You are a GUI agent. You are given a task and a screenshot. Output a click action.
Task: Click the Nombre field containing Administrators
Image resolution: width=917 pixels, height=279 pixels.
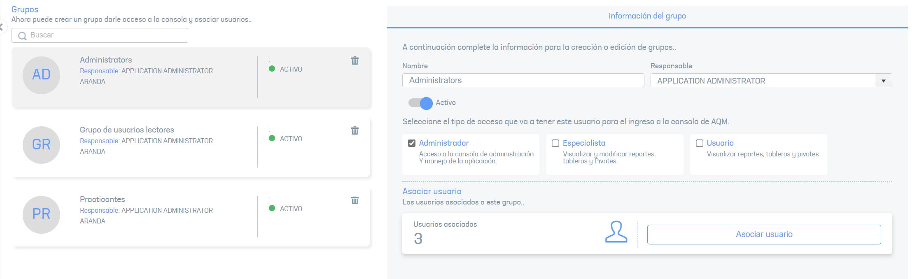(x=523, y=80)
